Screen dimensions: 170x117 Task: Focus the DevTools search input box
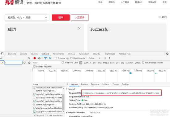13,63
